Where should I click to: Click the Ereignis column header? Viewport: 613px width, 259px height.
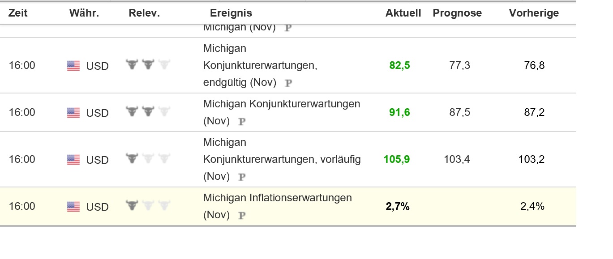click(x=231, y=13)
